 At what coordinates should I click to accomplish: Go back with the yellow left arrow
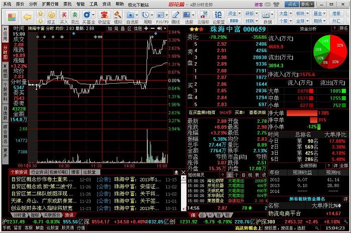[x=27, y=17]
